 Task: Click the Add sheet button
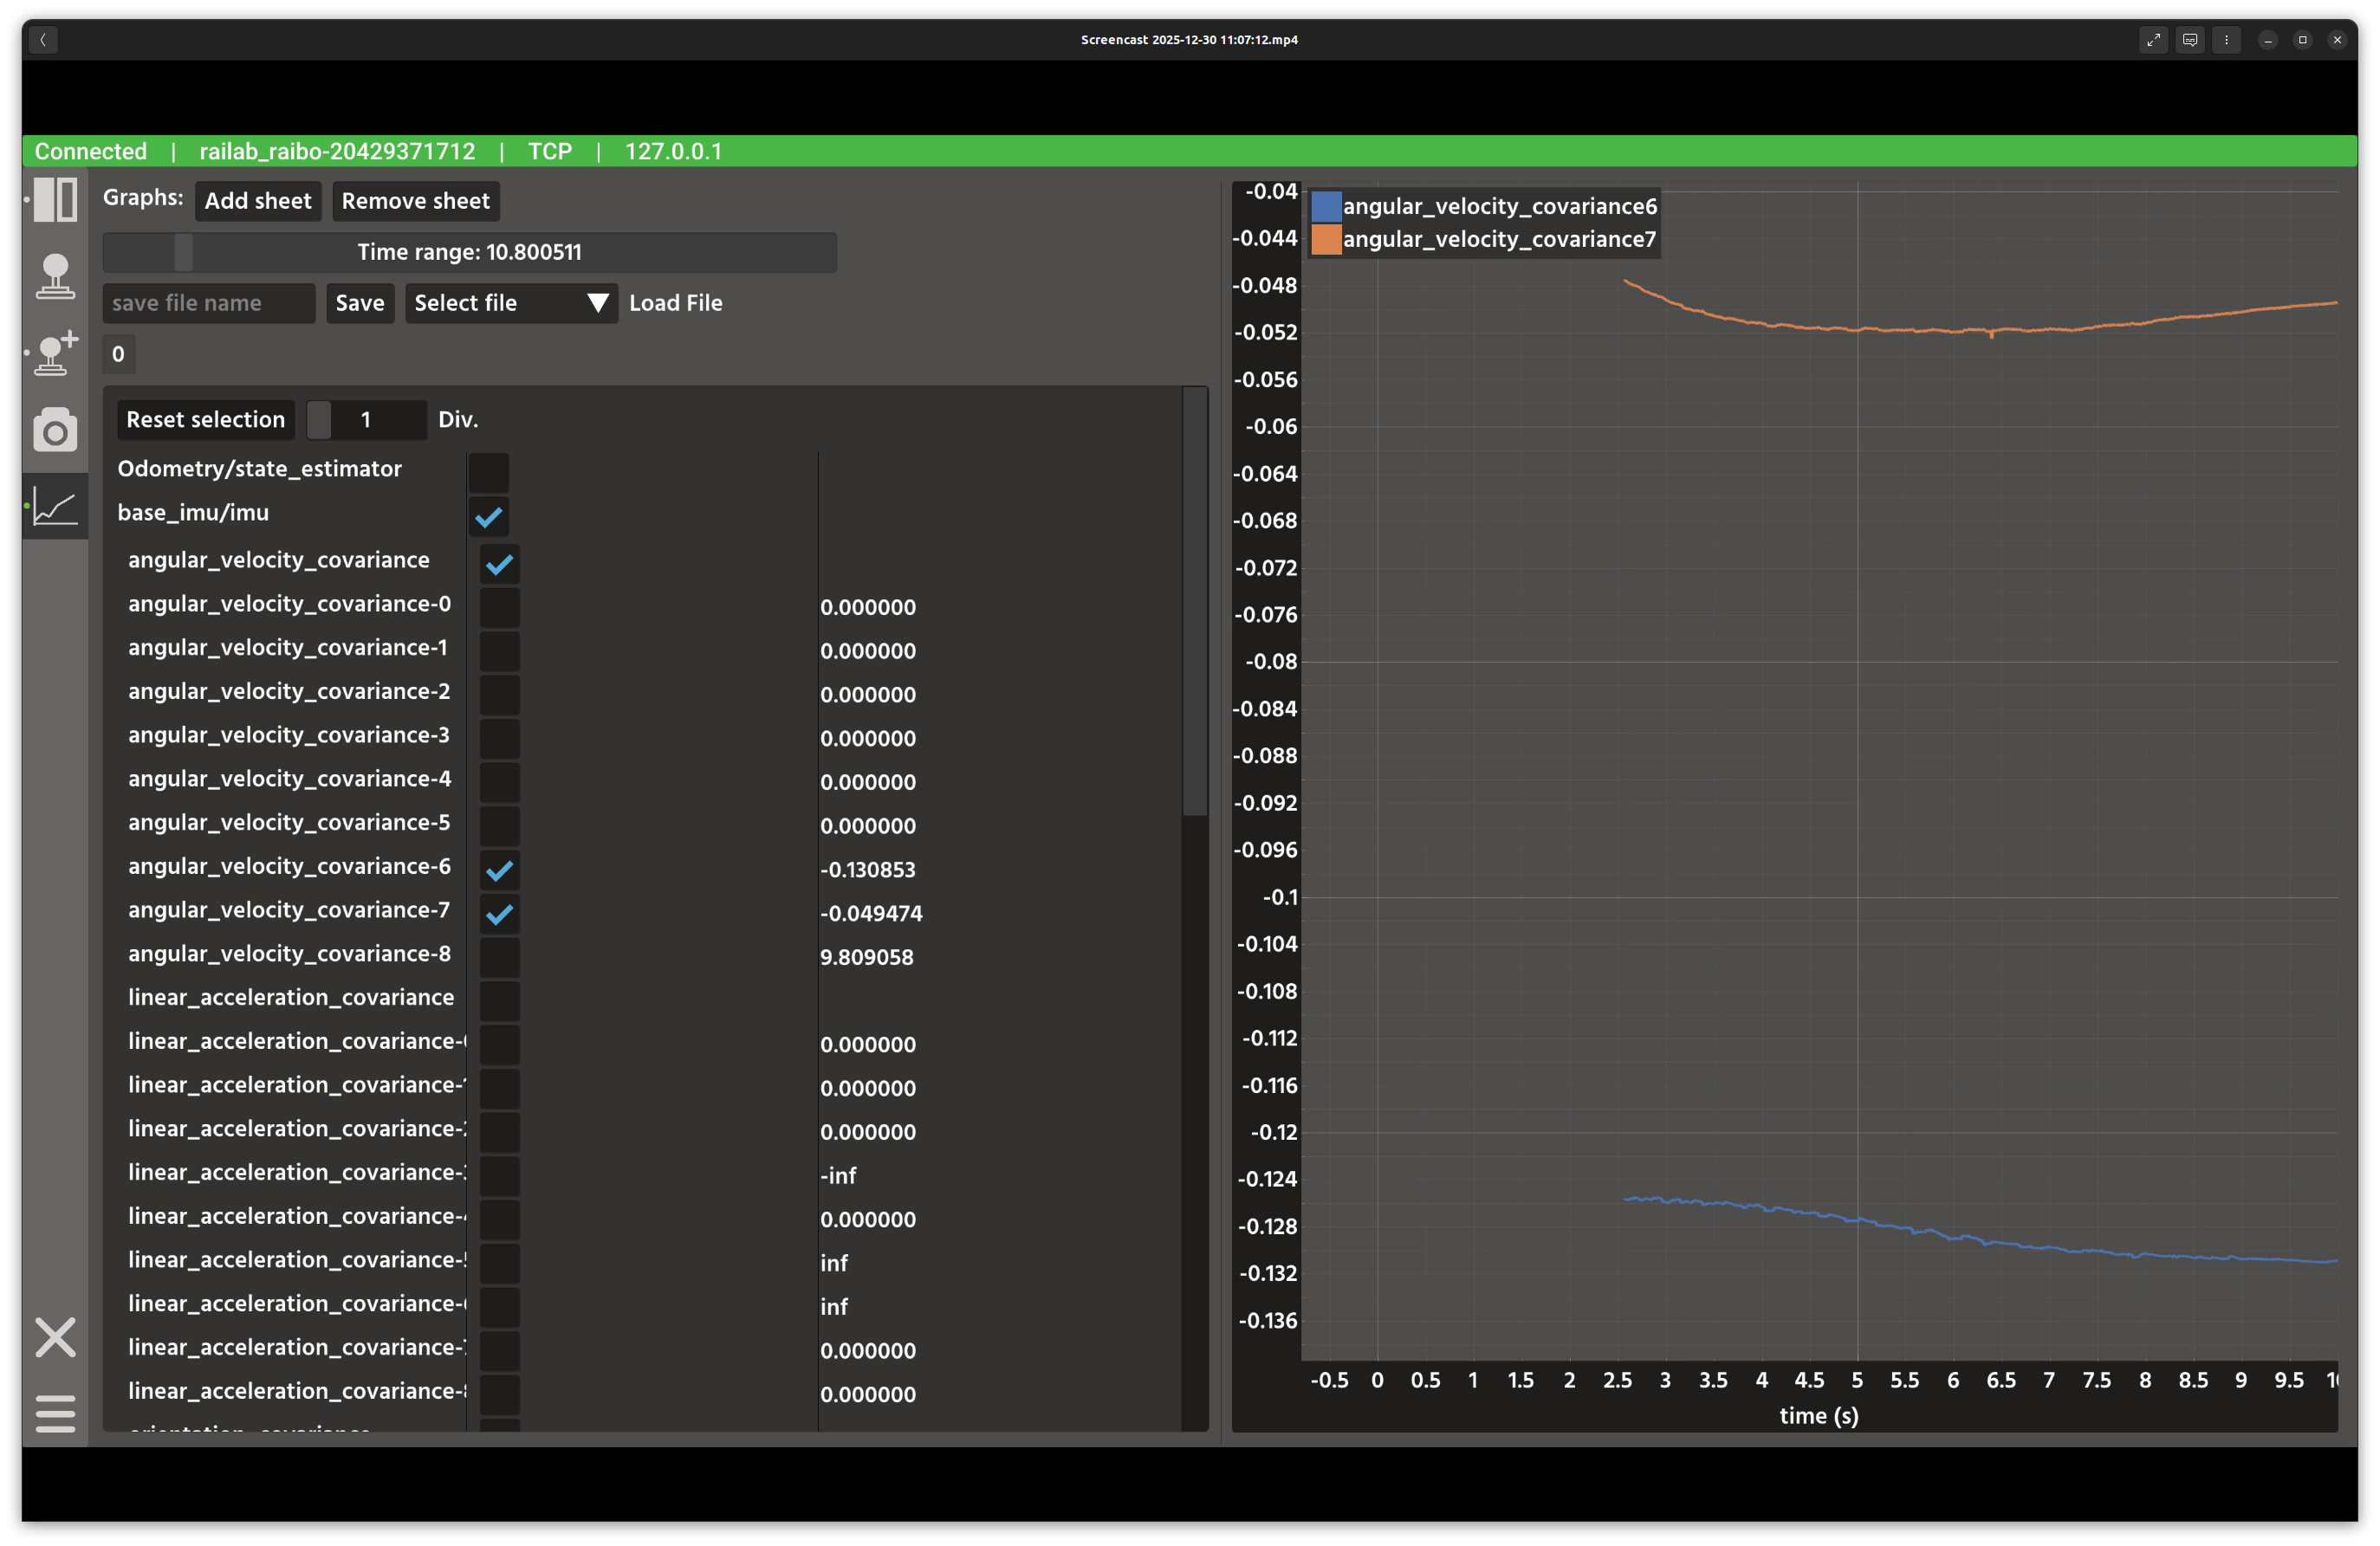pos(258,201)
